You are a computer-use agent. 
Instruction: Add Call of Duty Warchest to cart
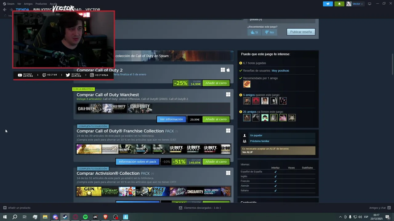[x=216, y=119]
